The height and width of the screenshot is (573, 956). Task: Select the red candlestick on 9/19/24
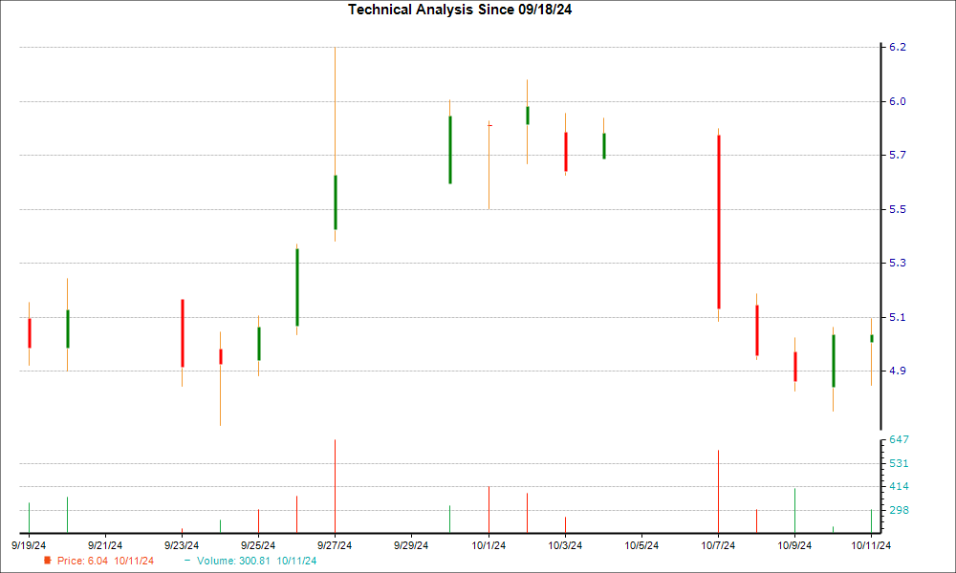click(x=30, y=333)
